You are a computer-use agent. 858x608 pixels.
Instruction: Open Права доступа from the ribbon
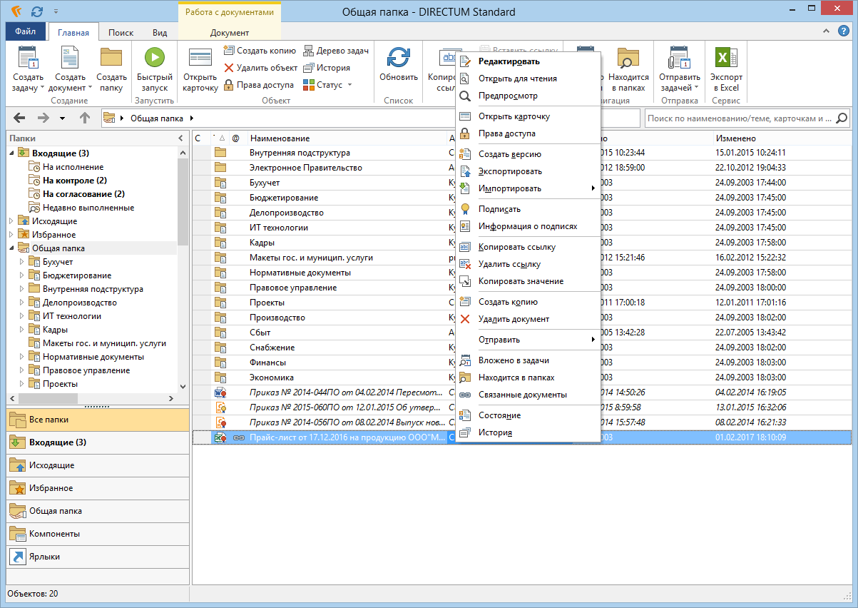pos(260,85)
